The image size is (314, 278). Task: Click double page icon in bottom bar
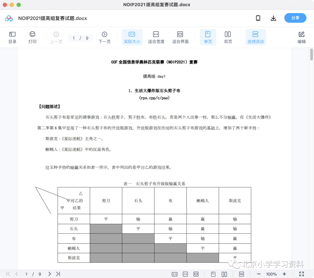point(224,274)
